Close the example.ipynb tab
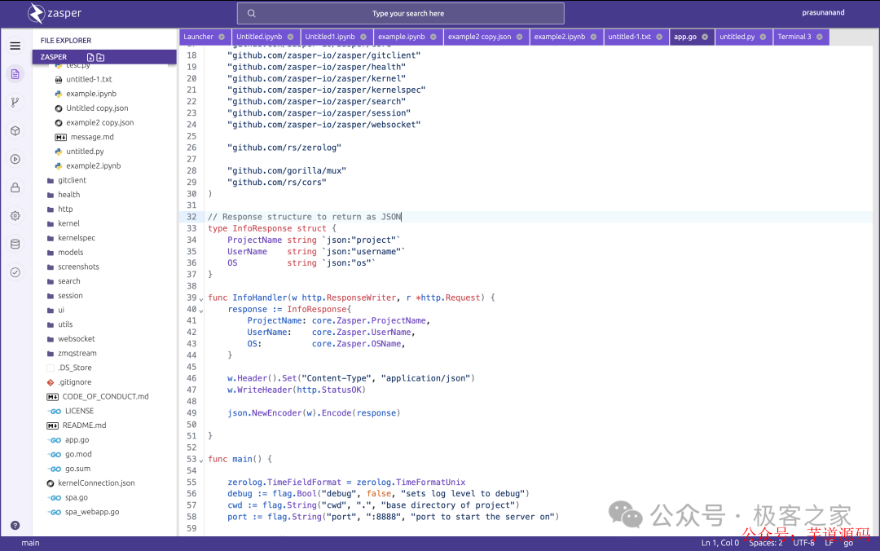 (433, 37)
